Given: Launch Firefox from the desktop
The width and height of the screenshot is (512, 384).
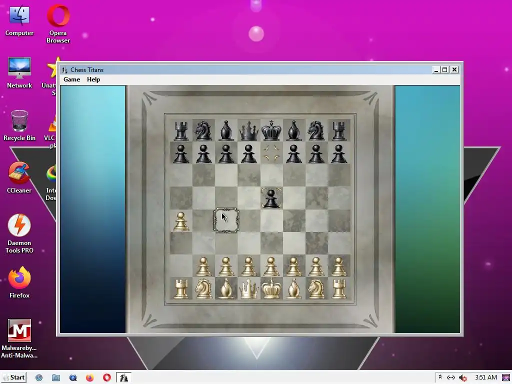Looking at the screenshot, I should click(x=19, y=282).
